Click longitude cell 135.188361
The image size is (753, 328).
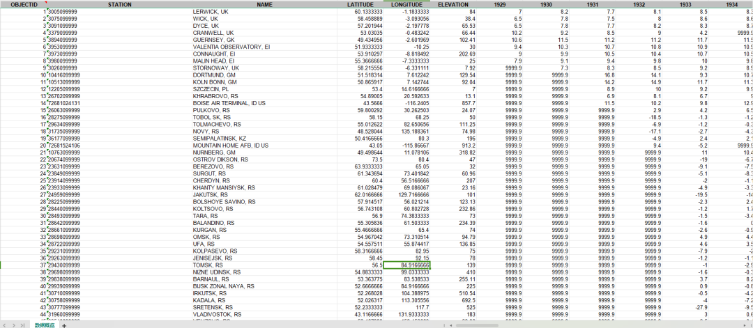[x=406, y=132]
